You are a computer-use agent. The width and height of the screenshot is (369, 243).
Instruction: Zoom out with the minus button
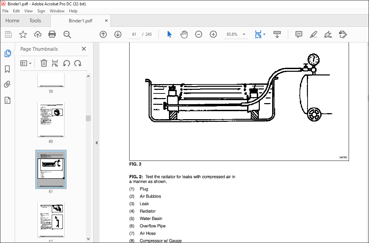[x=199, y=34]
